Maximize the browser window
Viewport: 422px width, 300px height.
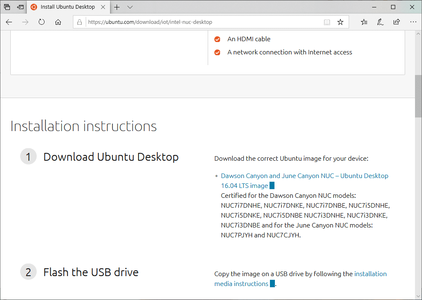[393, 7]
